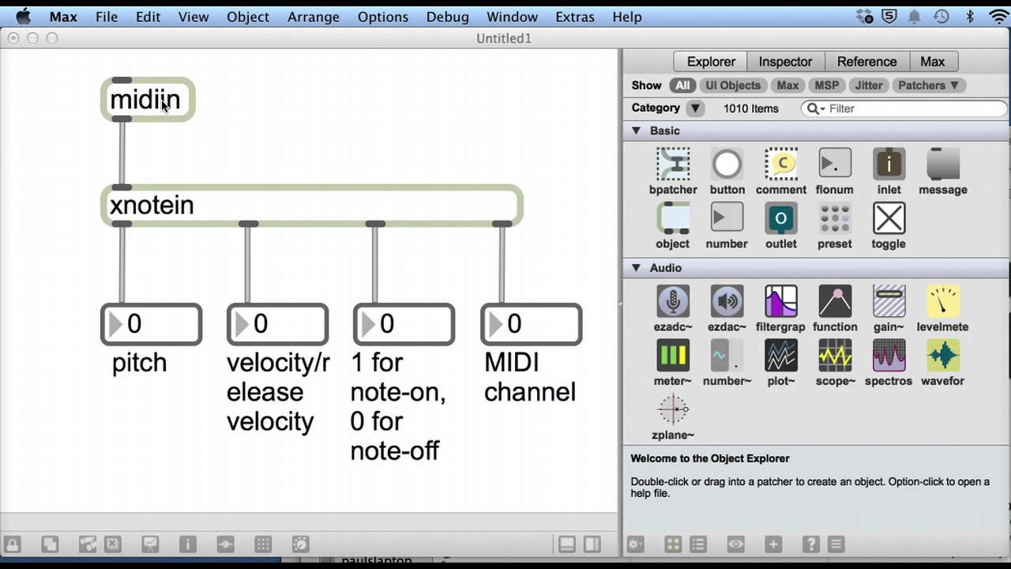Select the preset object icon
Screen dimensions: 1011x569
[x=835, y=218]
